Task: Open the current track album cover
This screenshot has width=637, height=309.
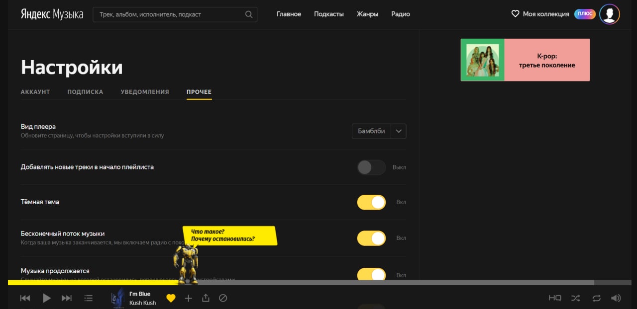Action: point(118,298)
